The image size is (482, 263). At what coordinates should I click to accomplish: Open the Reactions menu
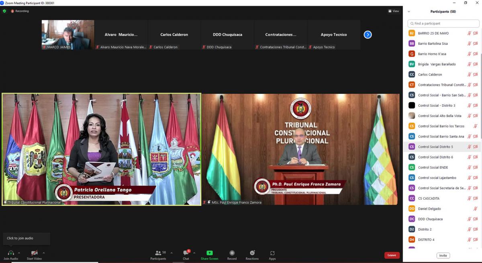pos(252,253)
